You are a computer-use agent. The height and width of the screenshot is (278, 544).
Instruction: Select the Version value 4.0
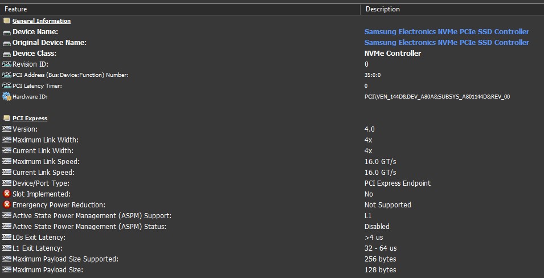pos(369,129)
